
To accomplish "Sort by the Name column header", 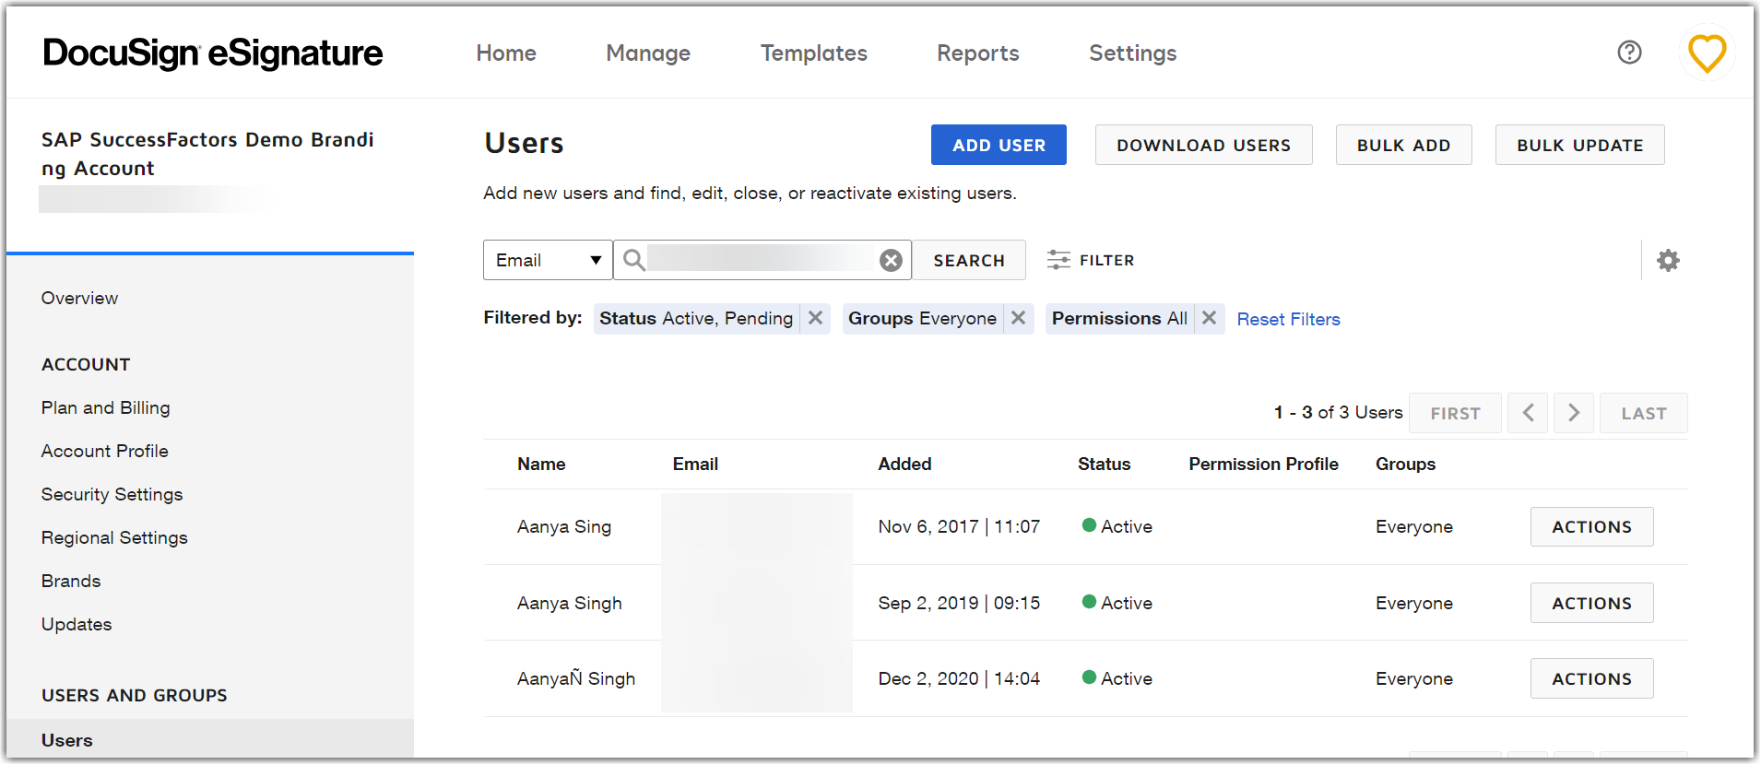I will click(541, 464).
